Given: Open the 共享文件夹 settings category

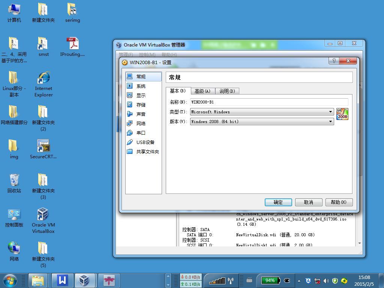Looking at the screenshot, I should tap(144, 151).
